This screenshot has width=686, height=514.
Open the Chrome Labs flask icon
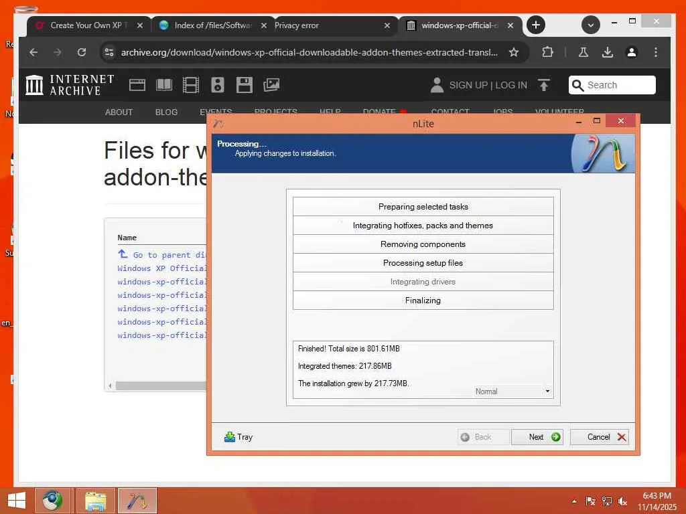(584, 52)
